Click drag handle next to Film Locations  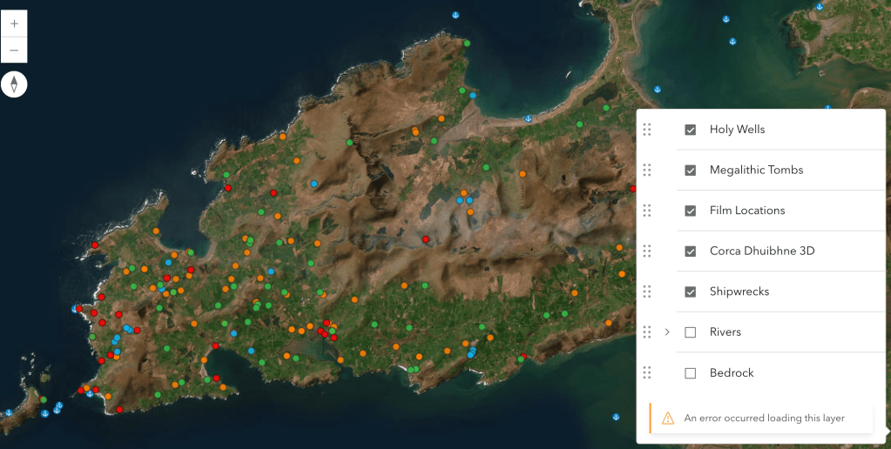pos(646,211)
